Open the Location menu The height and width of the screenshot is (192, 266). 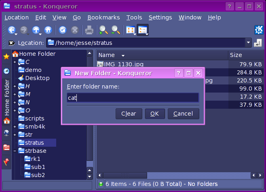pyautogui.click(x=17, y=17)
